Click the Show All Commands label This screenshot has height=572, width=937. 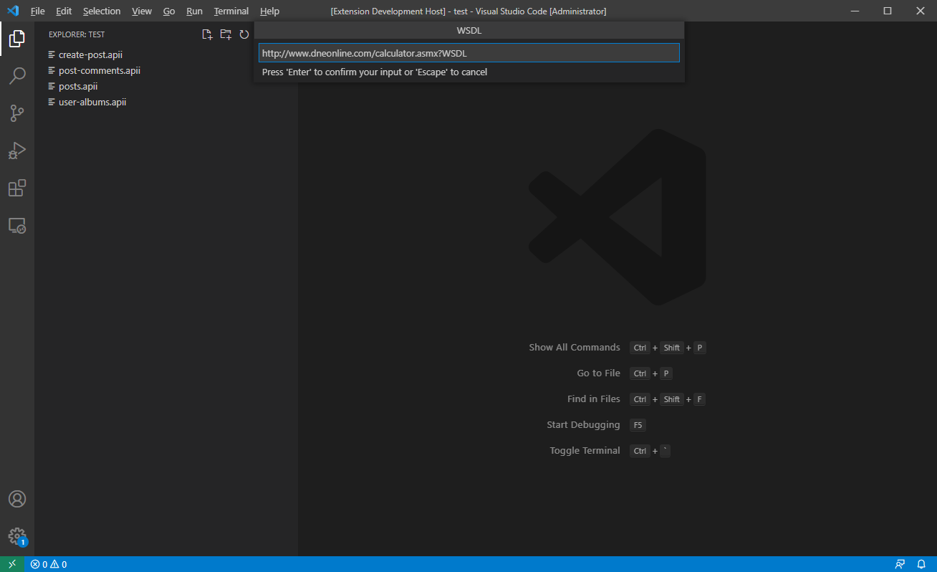[x=575, y=347]
